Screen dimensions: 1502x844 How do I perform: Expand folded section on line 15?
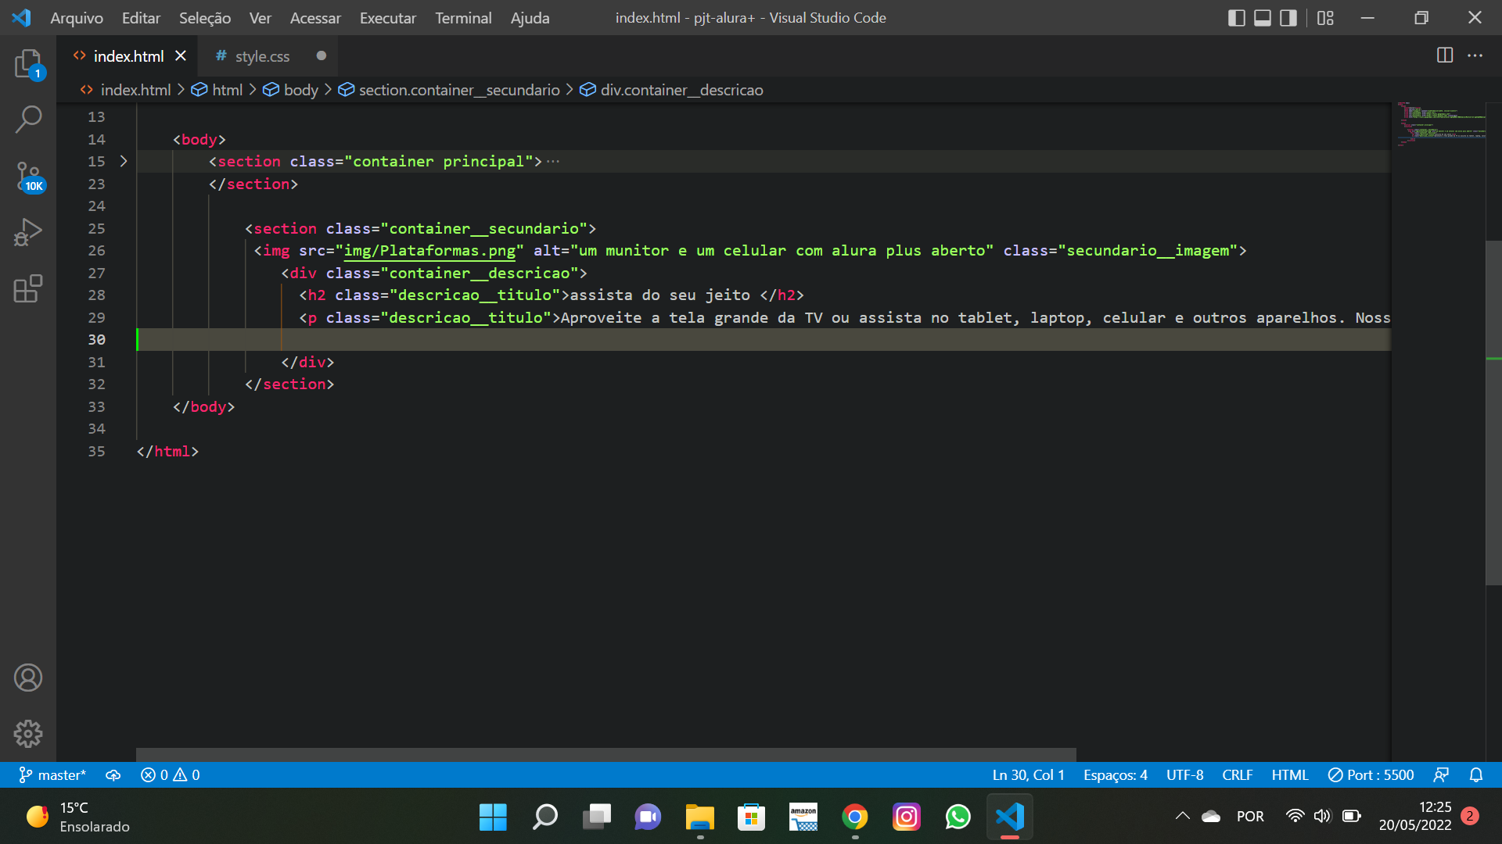(x=124, y=161)
